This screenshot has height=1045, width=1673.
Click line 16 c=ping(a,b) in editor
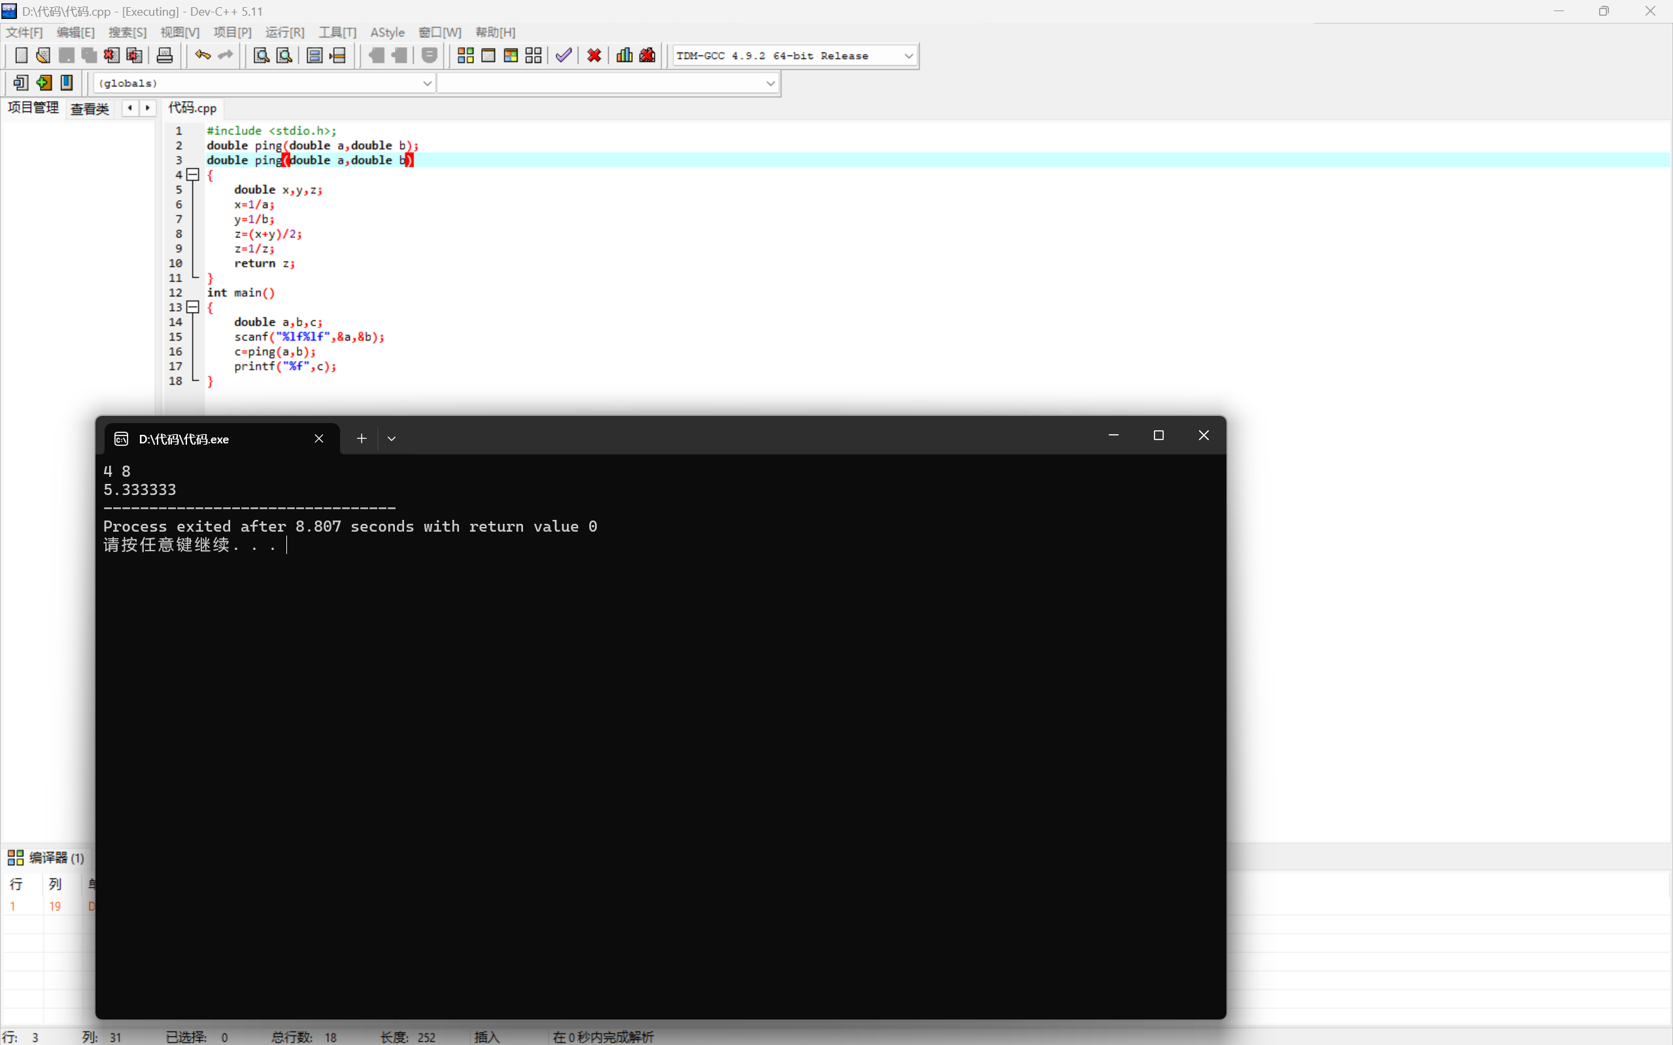pos(275,352)
